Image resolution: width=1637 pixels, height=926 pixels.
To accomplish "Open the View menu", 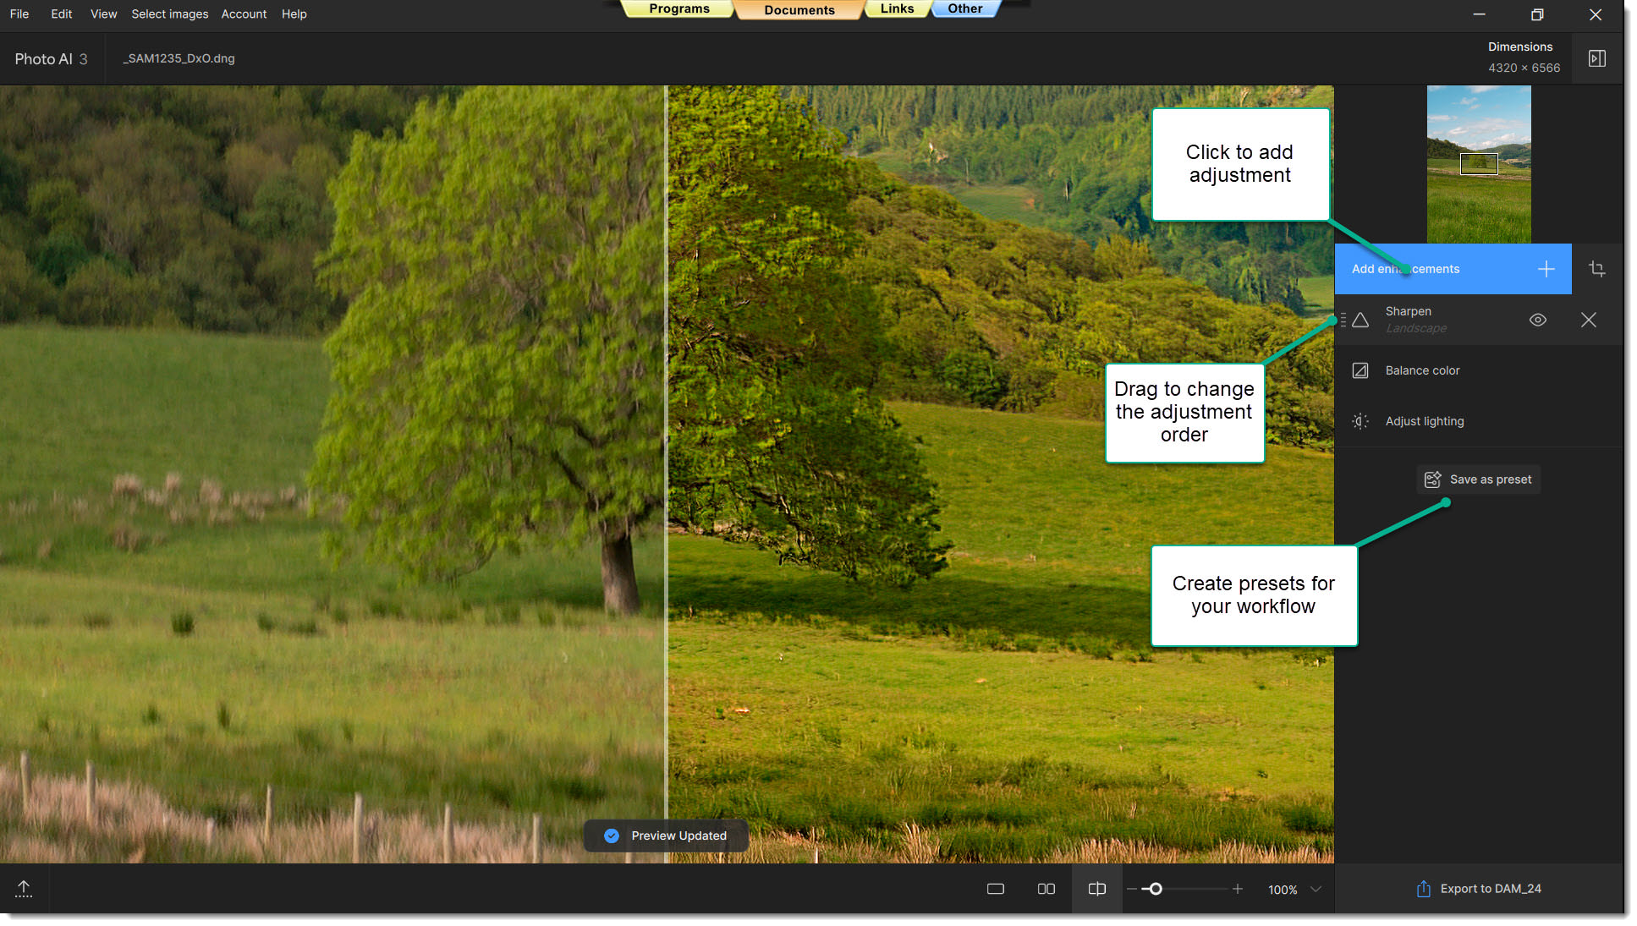I will click(103, 14).
